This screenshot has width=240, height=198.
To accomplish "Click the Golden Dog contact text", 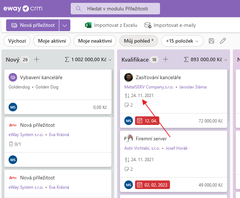I will [x=47, y=87].
